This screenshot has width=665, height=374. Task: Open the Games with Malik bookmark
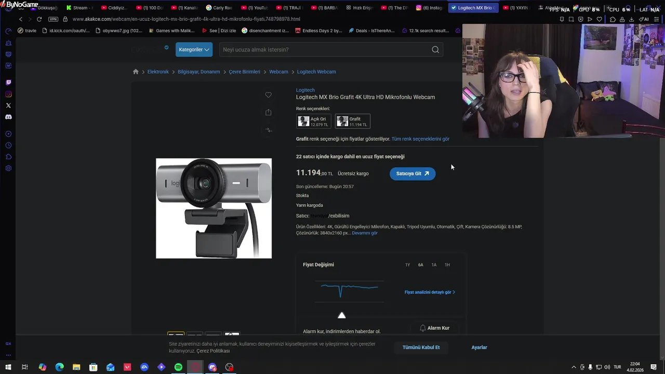click(171, 31)
